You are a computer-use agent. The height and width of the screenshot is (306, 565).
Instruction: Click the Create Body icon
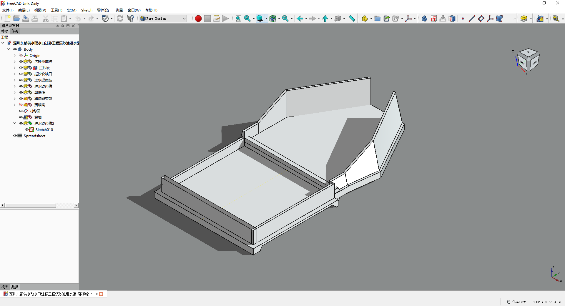pos(424,19)
